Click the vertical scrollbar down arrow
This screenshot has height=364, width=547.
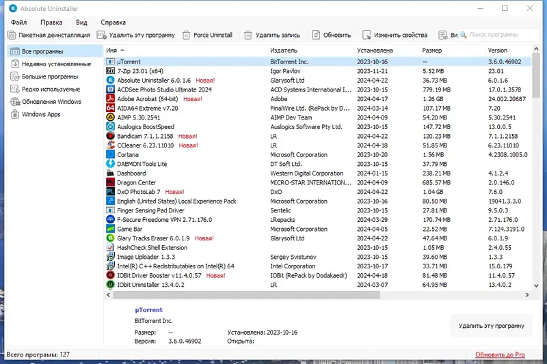tap(536, 285)
